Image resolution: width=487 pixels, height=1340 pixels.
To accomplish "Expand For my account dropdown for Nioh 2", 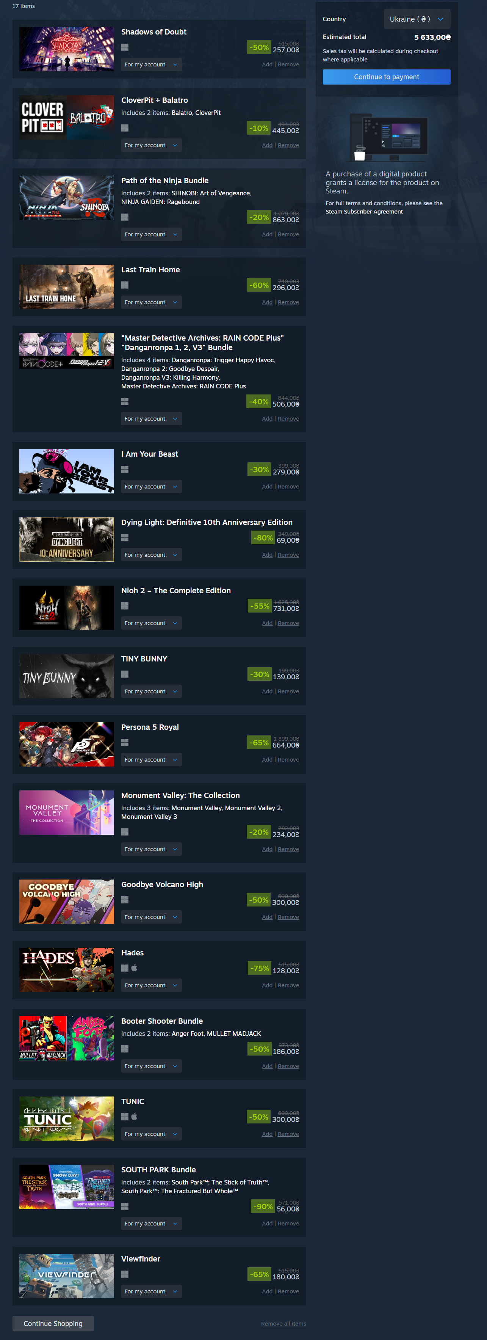I will [151, 623].
